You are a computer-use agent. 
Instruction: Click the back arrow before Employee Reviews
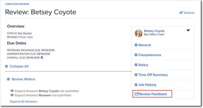coord(6,4)
